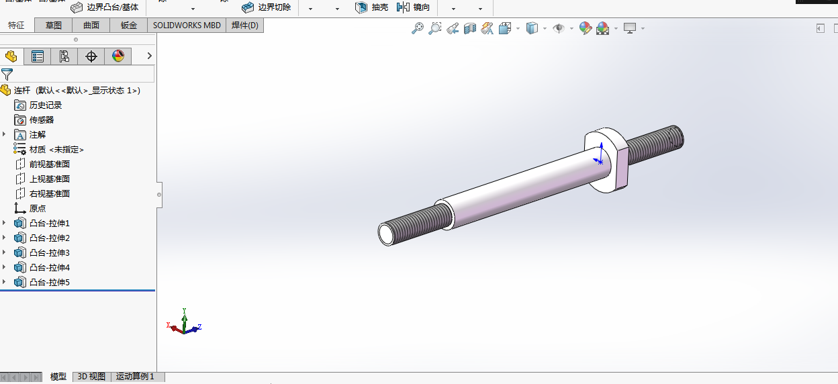Click the Dynamic Annotation Views icon

tap(487, 28)
